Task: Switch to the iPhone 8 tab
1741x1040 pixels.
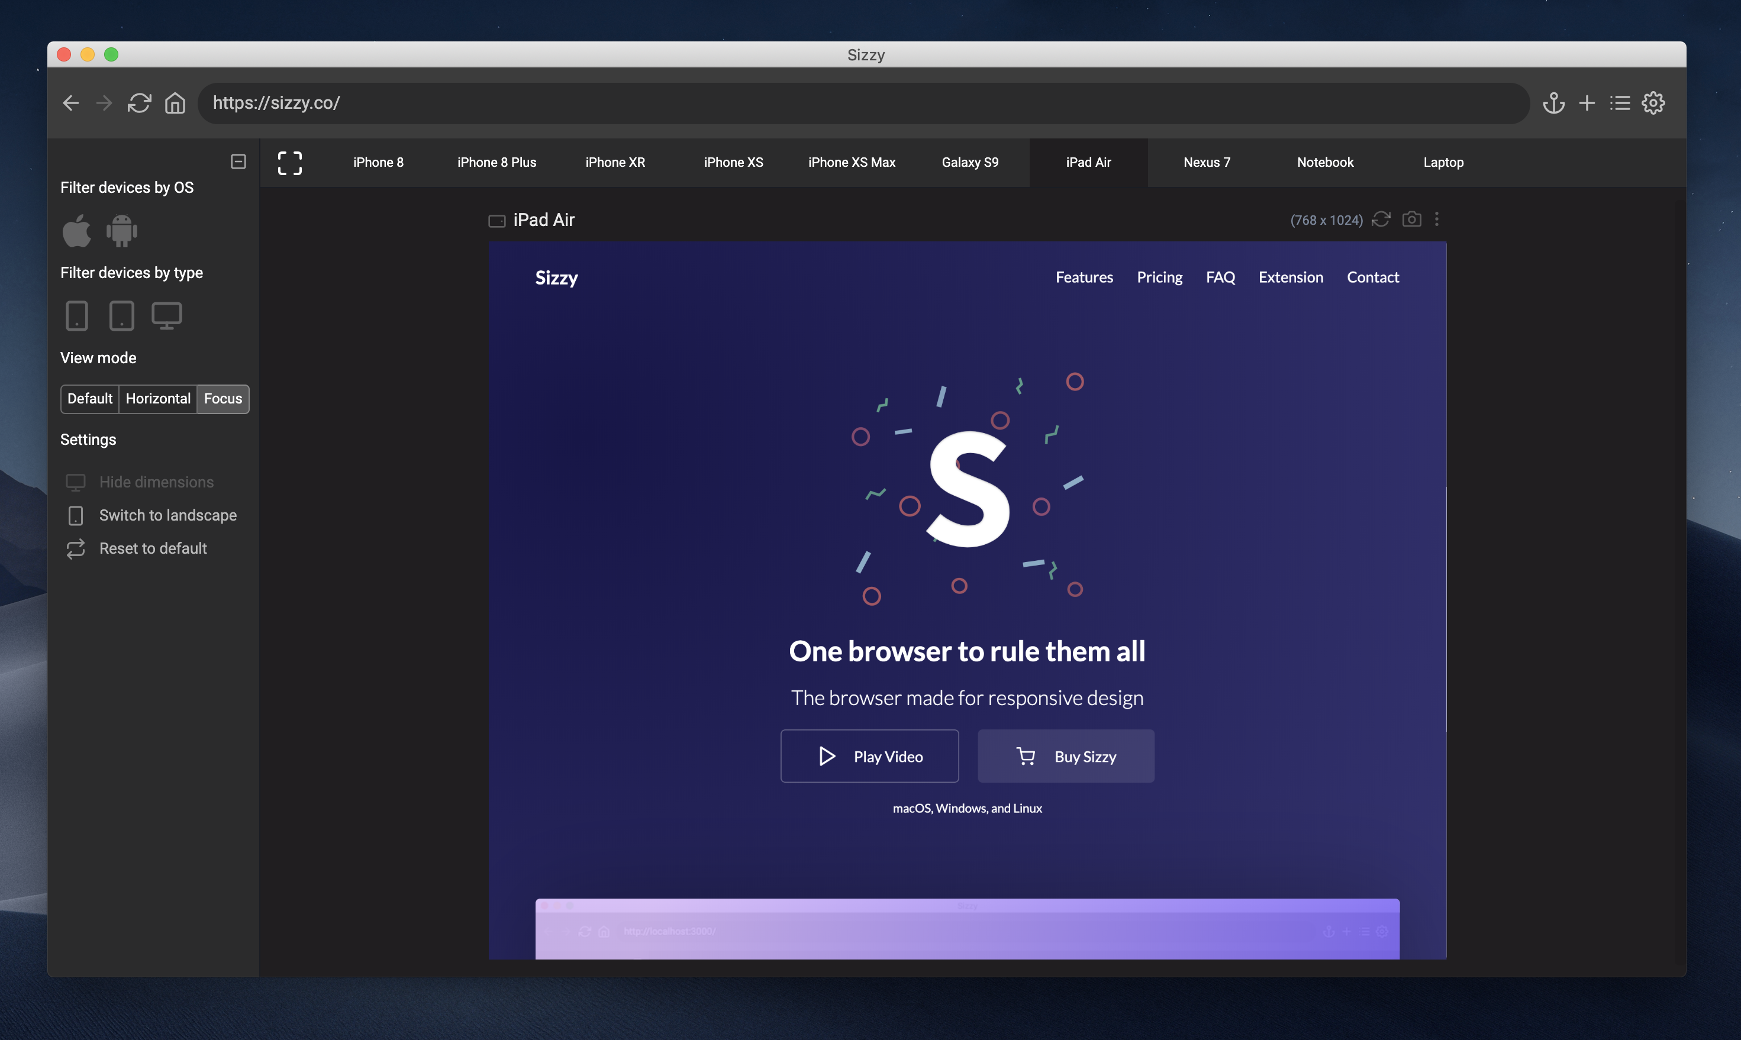Action: point(379,163)
